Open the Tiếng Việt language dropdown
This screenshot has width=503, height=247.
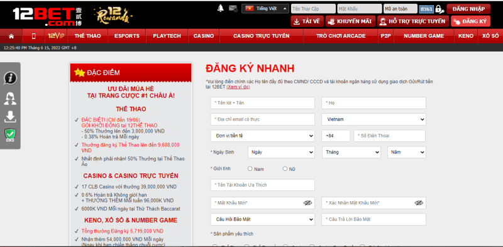pos(265,9)
